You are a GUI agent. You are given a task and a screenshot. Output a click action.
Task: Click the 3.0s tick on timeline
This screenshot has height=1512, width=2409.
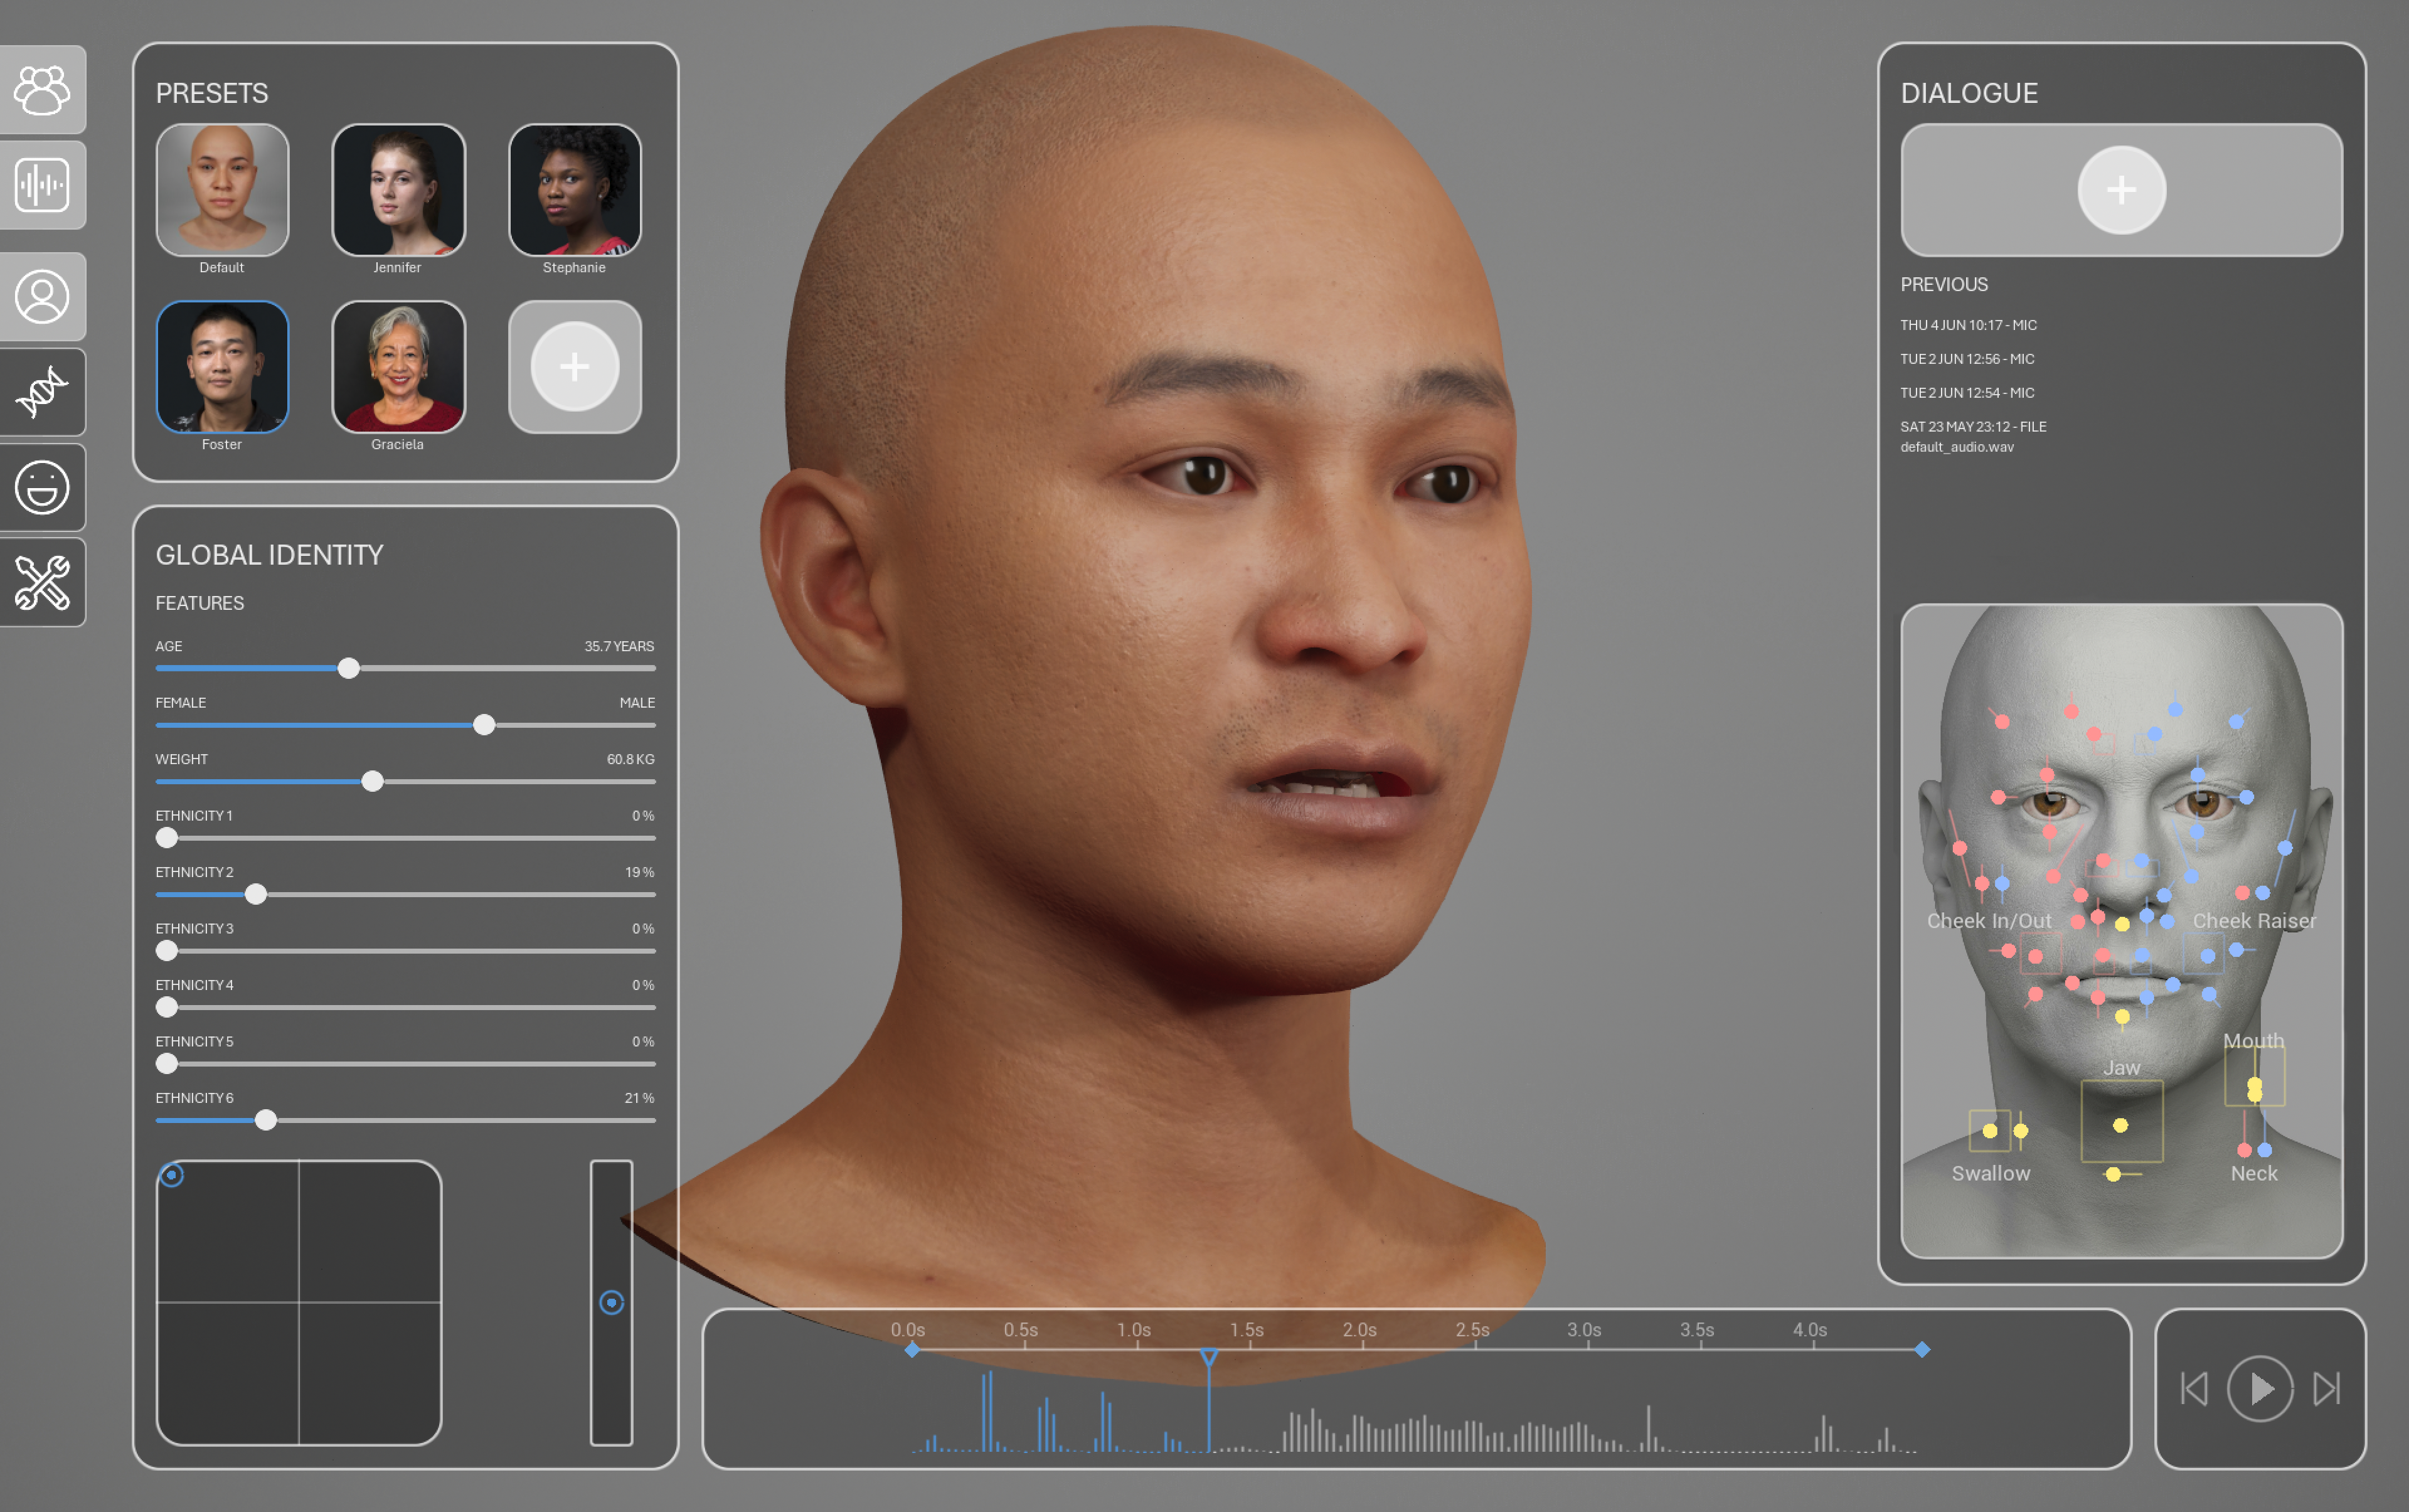(1585, 1331)
